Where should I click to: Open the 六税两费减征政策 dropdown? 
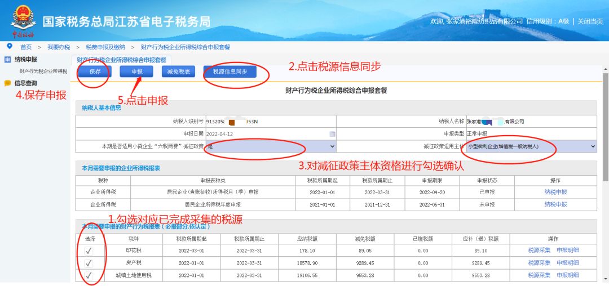(271, 146)
